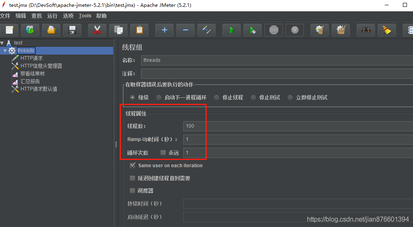Click the 注释 comment field

(x=277, y=74)
